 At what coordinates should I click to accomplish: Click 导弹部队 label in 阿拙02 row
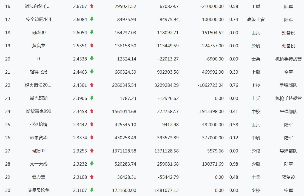pos(288,151)
